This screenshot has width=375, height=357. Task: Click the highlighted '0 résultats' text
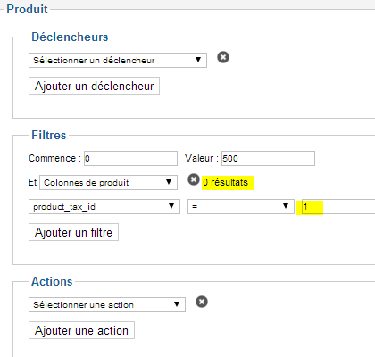click(x=225, y=182)
